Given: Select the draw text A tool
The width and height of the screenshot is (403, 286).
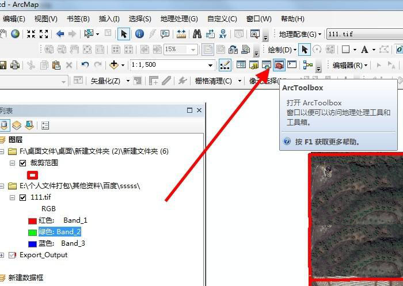Looking at the screenshot, I should click(x=364, y=49).
